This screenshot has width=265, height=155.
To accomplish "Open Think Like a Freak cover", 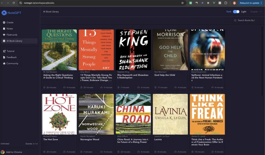I will [207, 114].
